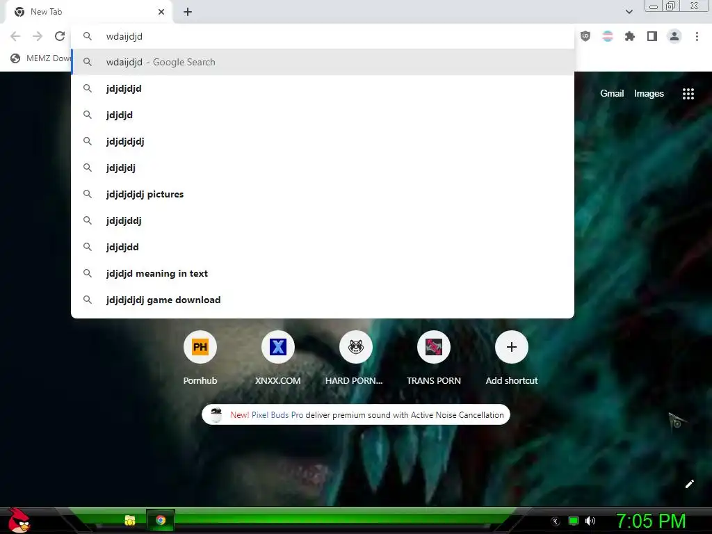Viewport: 712px width, 534px height.
Task: Open the Images link
Action: click(x=649, y=94)
